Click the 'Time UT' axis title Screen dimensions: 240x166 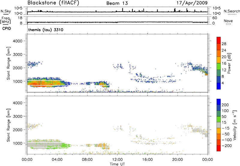coord(117,164)
